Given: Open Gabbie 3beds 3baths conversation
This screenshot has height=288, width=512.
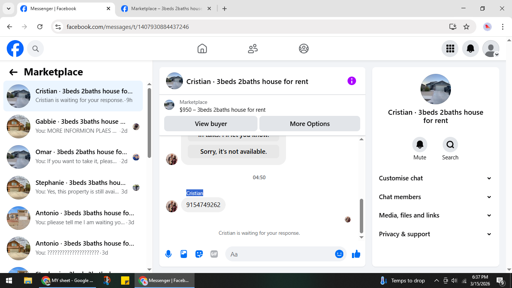Looking at the screenshot, I should (73, 126).
